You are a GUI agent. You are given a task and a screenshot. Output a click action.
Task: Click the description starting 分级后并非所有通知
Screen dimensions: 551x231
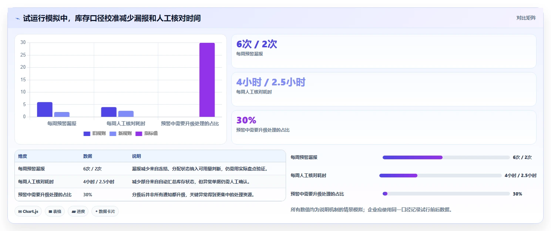pos(193,194)
